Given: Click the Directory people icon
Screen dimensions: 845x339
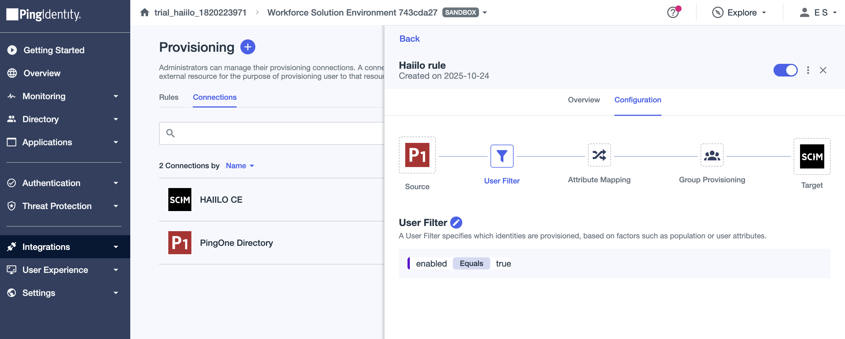Looking at the screenshot, I should [12, 119].
